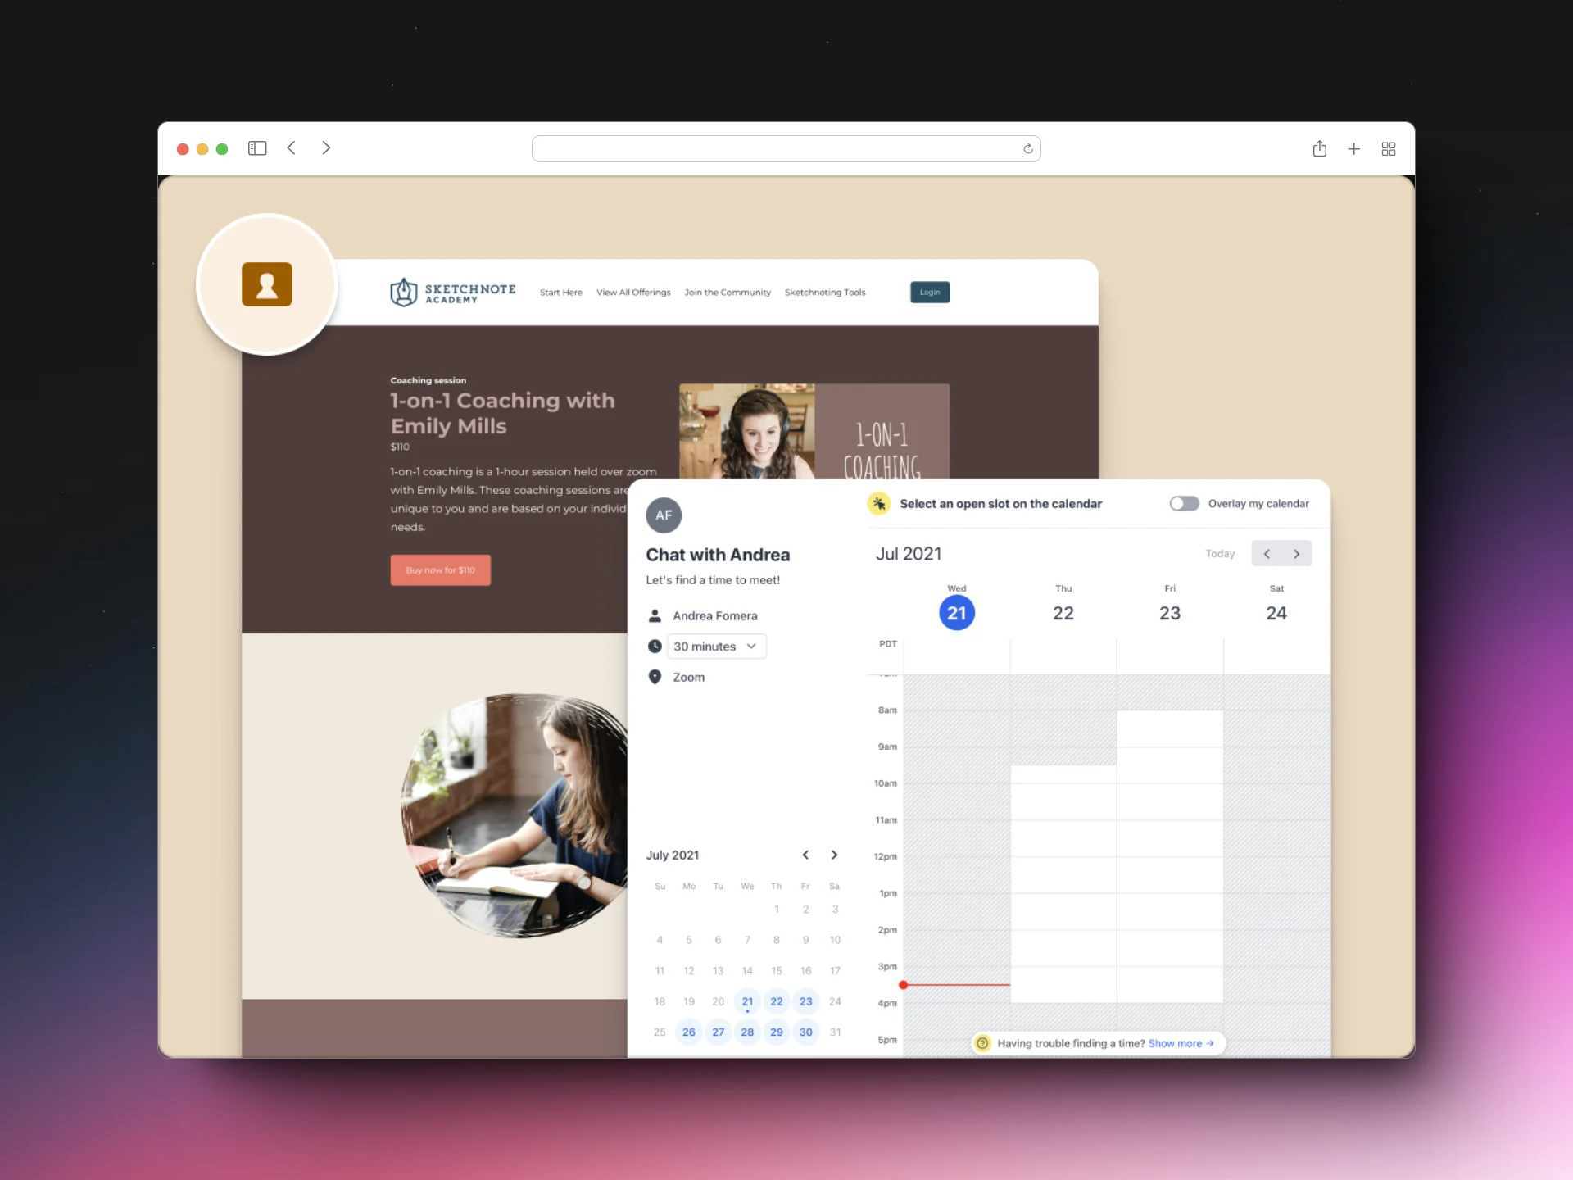This screenshot has width=1573, height=1180.
Task: Click the Sketchnote Academy logo icon
Action: (402, 291)
